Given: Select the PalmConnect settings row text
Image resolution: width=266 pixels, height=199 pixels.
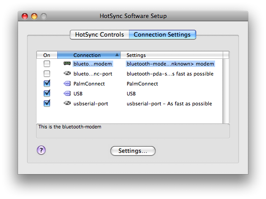Looking at the screenshot, I should click(142, 84).
